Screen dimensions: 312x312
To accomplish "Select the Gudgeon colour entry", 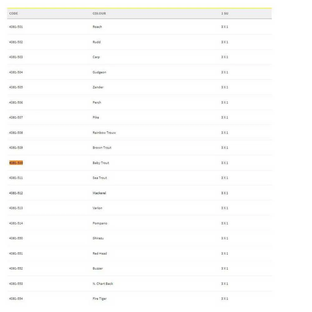I will pyautogui.click(x=100, y=72).
